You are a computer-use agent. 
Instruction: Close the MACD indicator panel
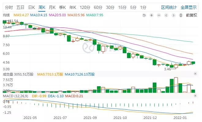coord(195,96)
